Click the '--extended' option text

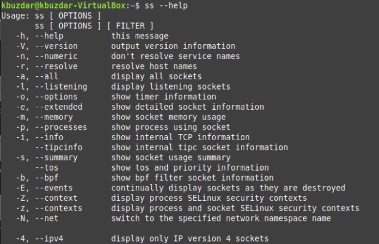point(59,107)
